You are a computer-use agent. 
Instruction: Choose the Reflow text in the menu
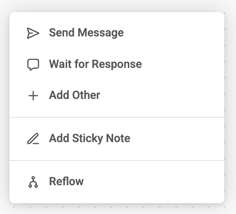pyautogui.click(x=66, y=182)
